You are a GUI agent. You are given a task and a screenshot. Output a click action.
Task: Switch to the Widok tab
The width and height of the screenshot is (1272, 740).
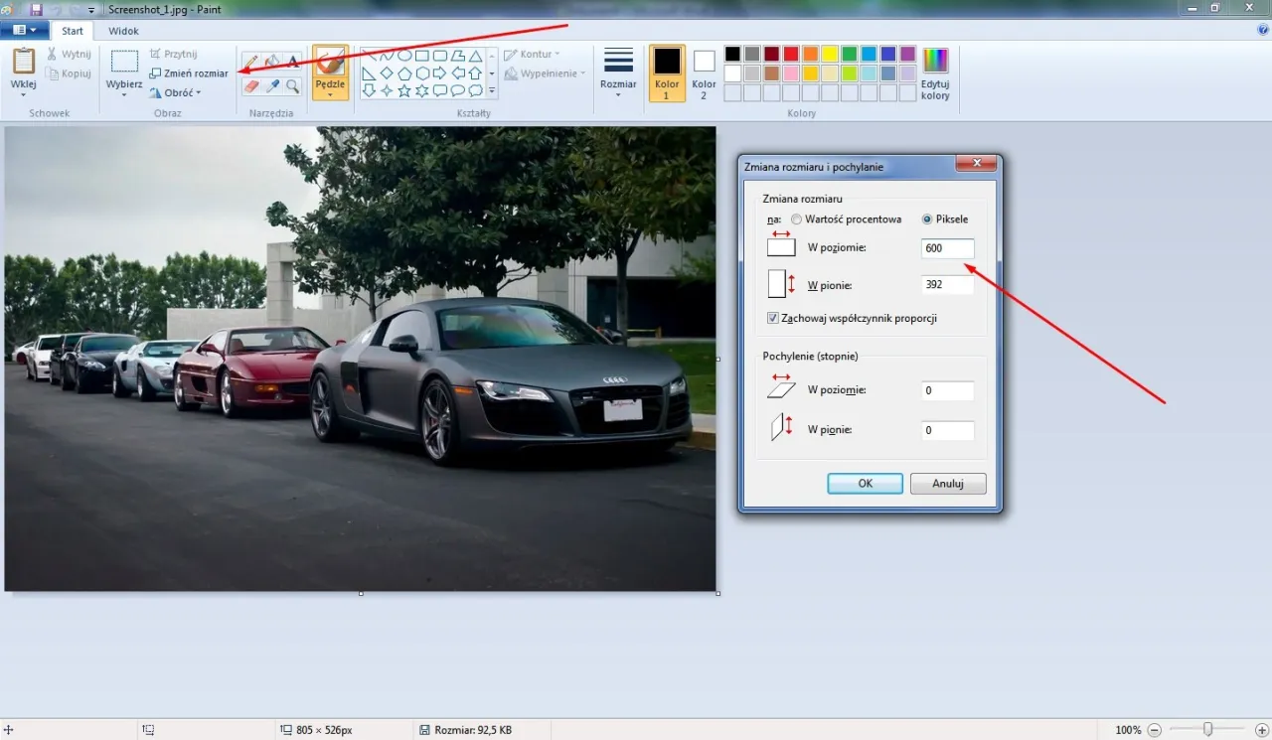(124, 31)
